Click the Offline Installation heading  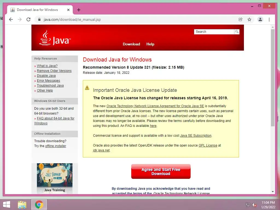[x=47, y=134]
